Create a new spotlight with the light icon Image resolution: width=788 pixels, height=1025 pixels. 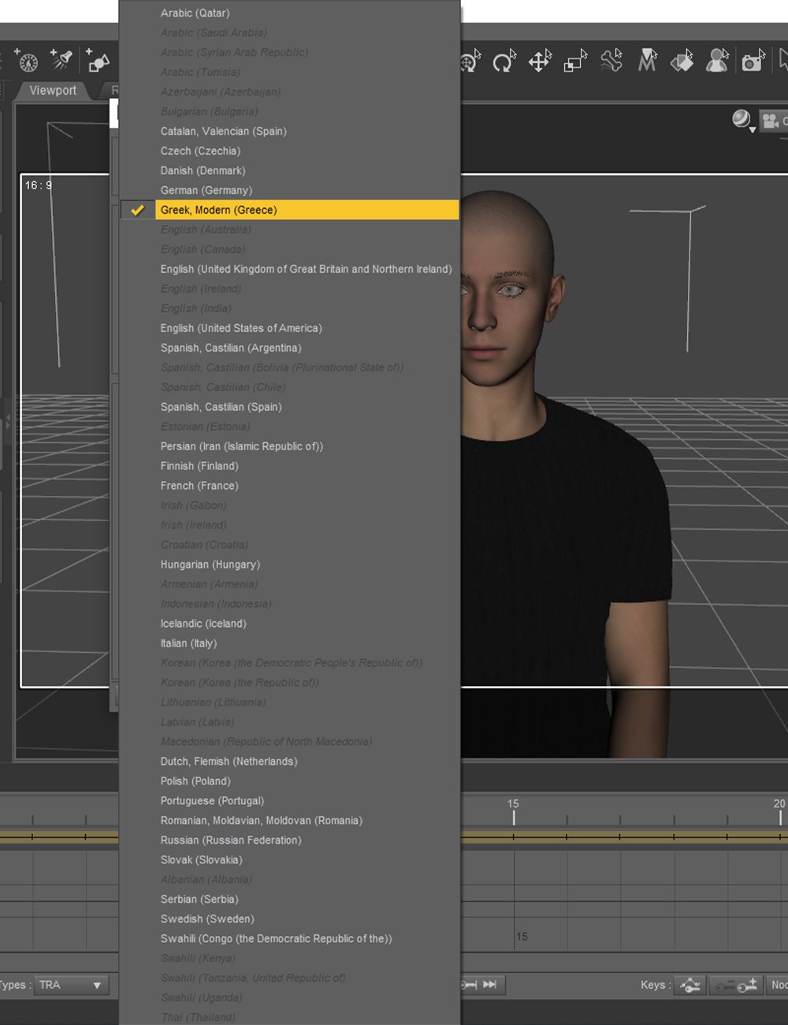coord(61,61)
